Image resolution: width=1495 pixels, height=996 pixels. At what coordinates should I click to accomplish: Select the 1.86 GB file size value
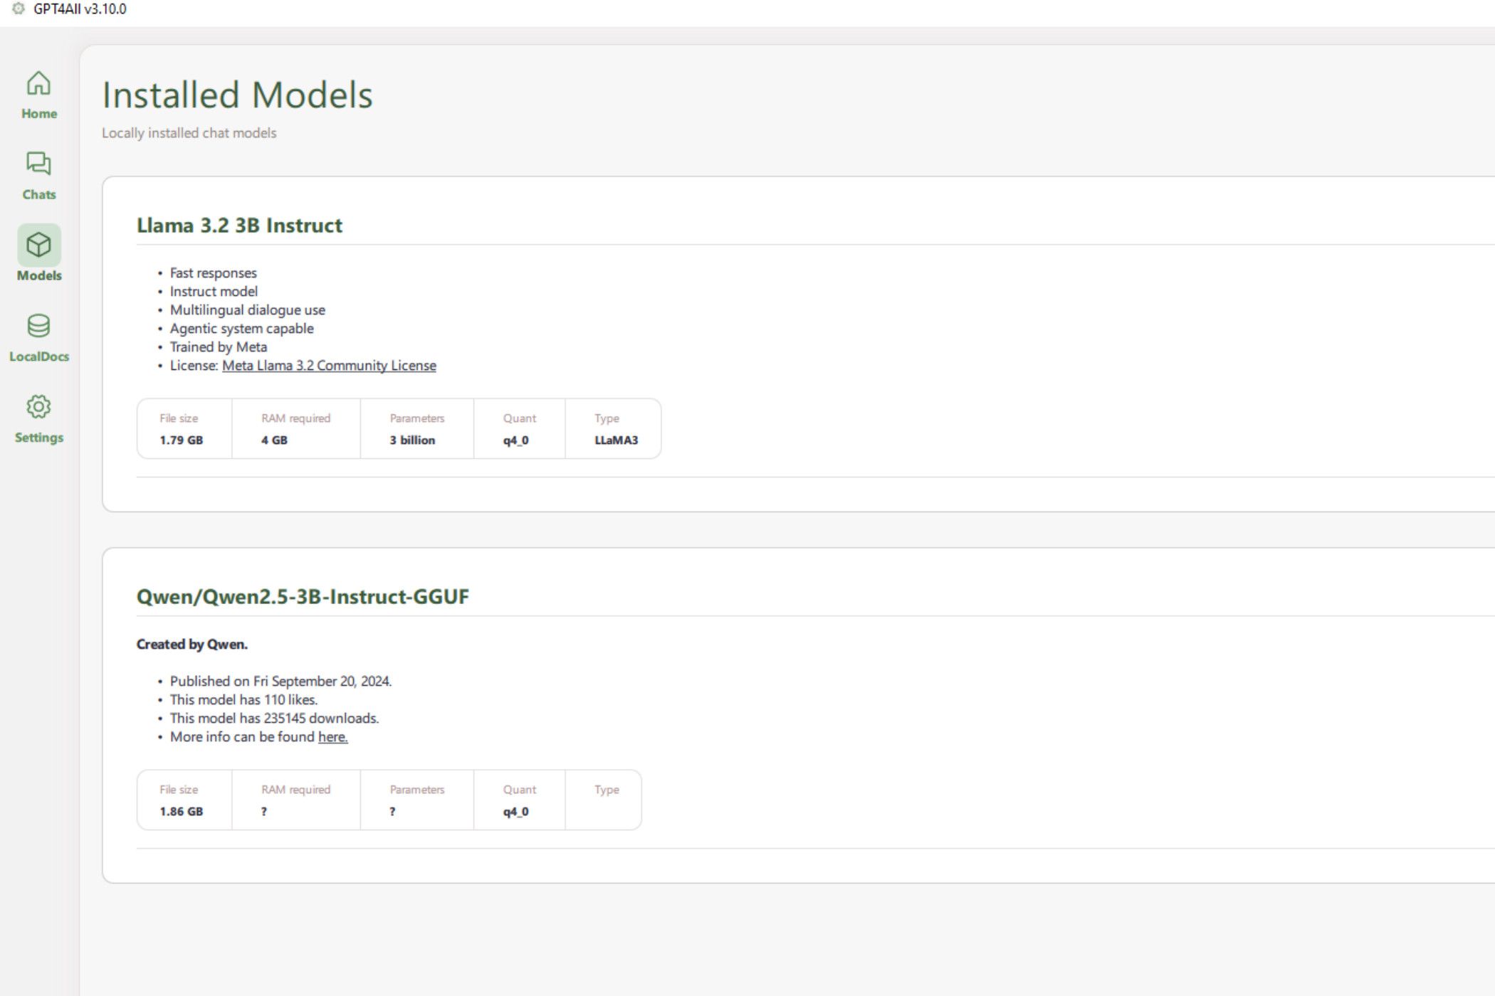click(x=181, y=812)
